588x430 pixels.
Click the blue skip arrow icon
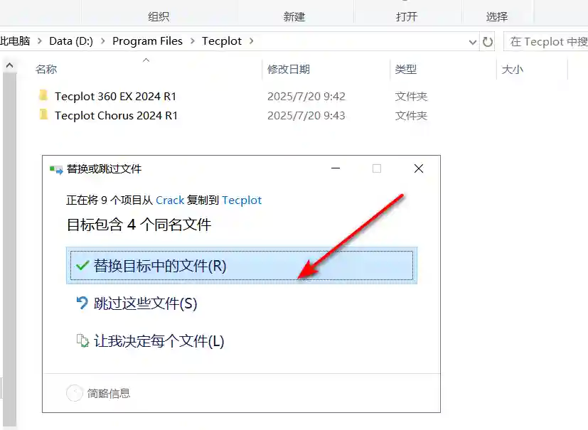click(82, 303)
